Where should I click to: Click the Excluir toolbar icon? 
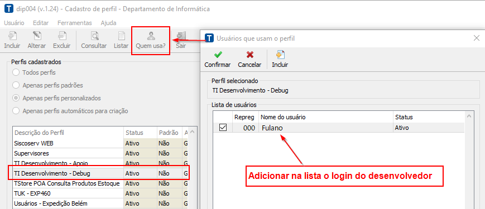pyautogui.click(x=62, y=36)
